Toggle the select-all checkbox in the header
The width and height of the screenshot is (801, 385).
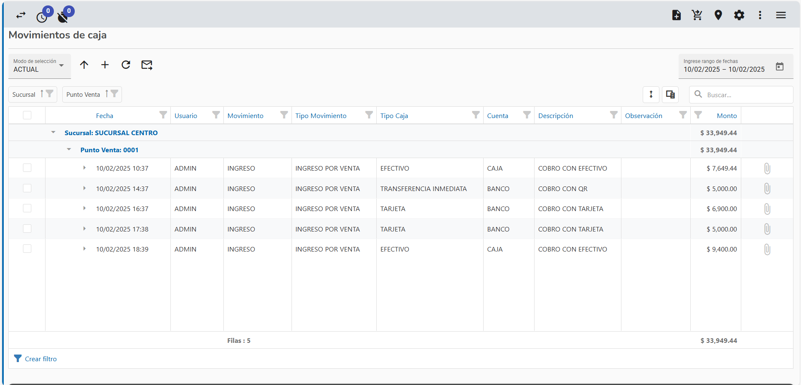[27, 115]
